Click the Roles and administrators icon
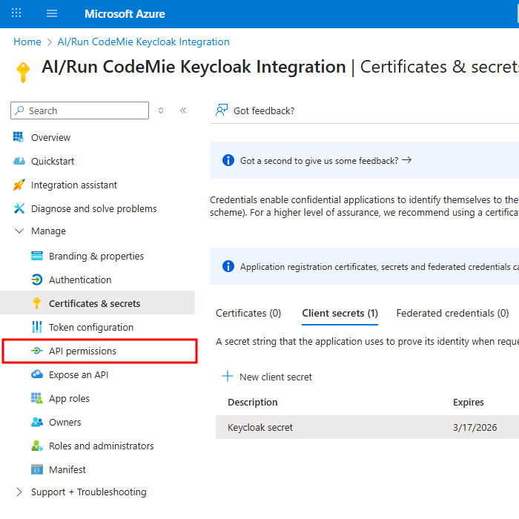This screenshot has height=519, width=519. [x=37, y=446]
